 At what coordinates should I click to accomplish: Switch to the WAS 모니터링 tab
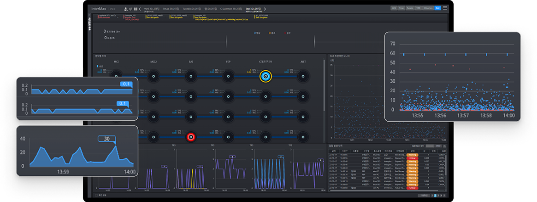[x=151, y=8]
